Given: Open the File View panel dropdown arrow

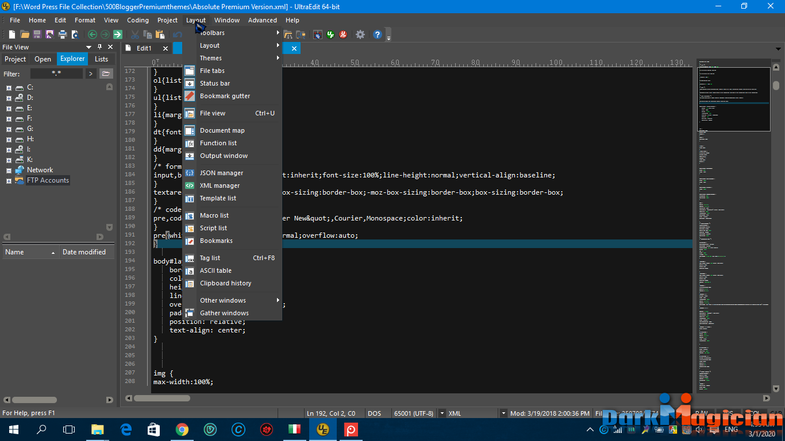Looking at the screenshot, I should click(x=89, y=47).
